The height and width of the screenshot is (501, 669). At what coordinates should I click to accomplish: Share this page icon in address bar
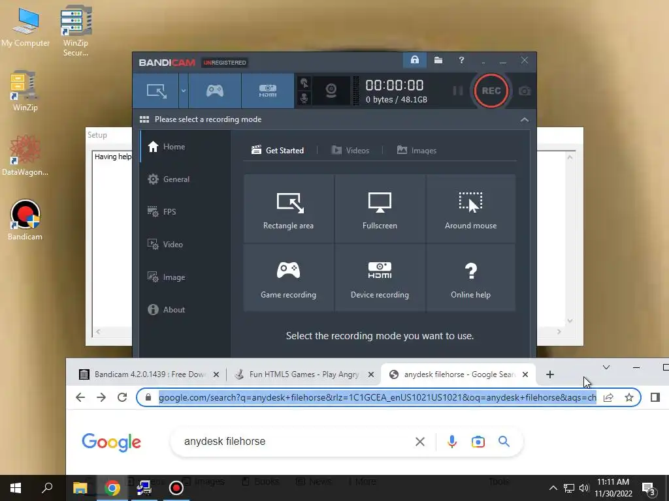click(x=608, y=397)
